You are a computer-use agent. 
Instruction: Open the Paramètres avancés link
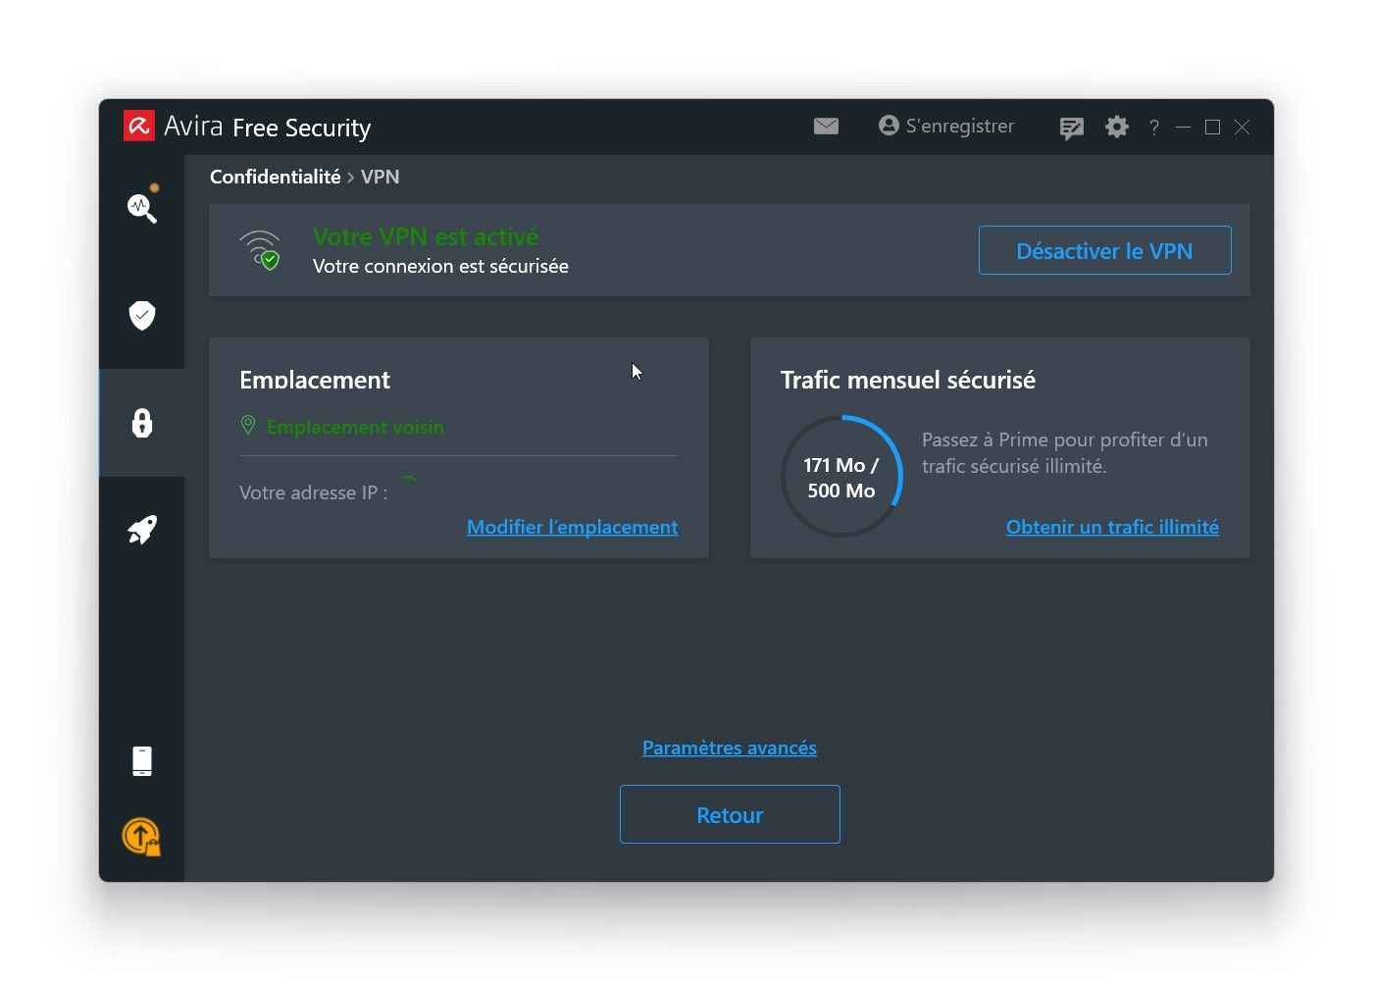[730, 748]
